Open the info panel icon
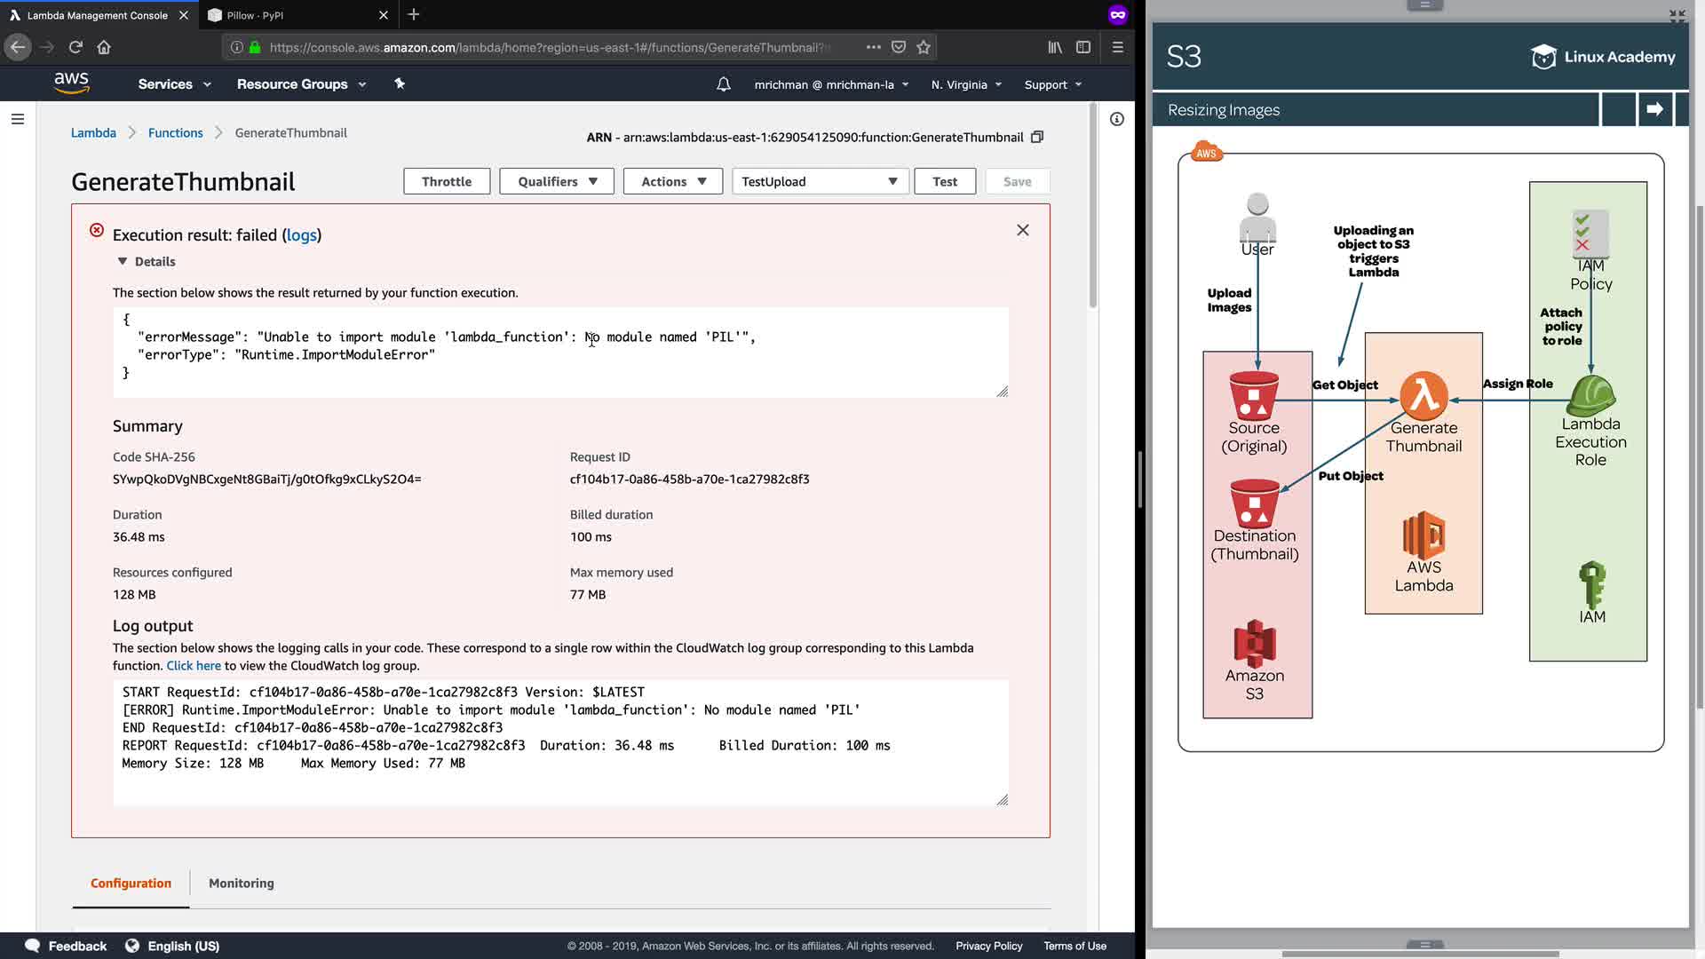This screenshot has height=959, width=1705. [x=1116, y=119]
